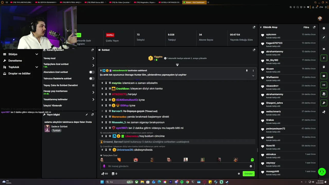The height and width of the screenshot is (185, 329).
Task: Click oykcmnn in activity feed
Action: (x=271, y=34)
